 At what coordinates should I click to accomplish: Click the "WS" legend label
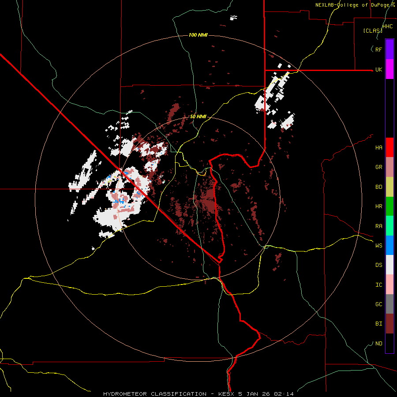[378, 245]
